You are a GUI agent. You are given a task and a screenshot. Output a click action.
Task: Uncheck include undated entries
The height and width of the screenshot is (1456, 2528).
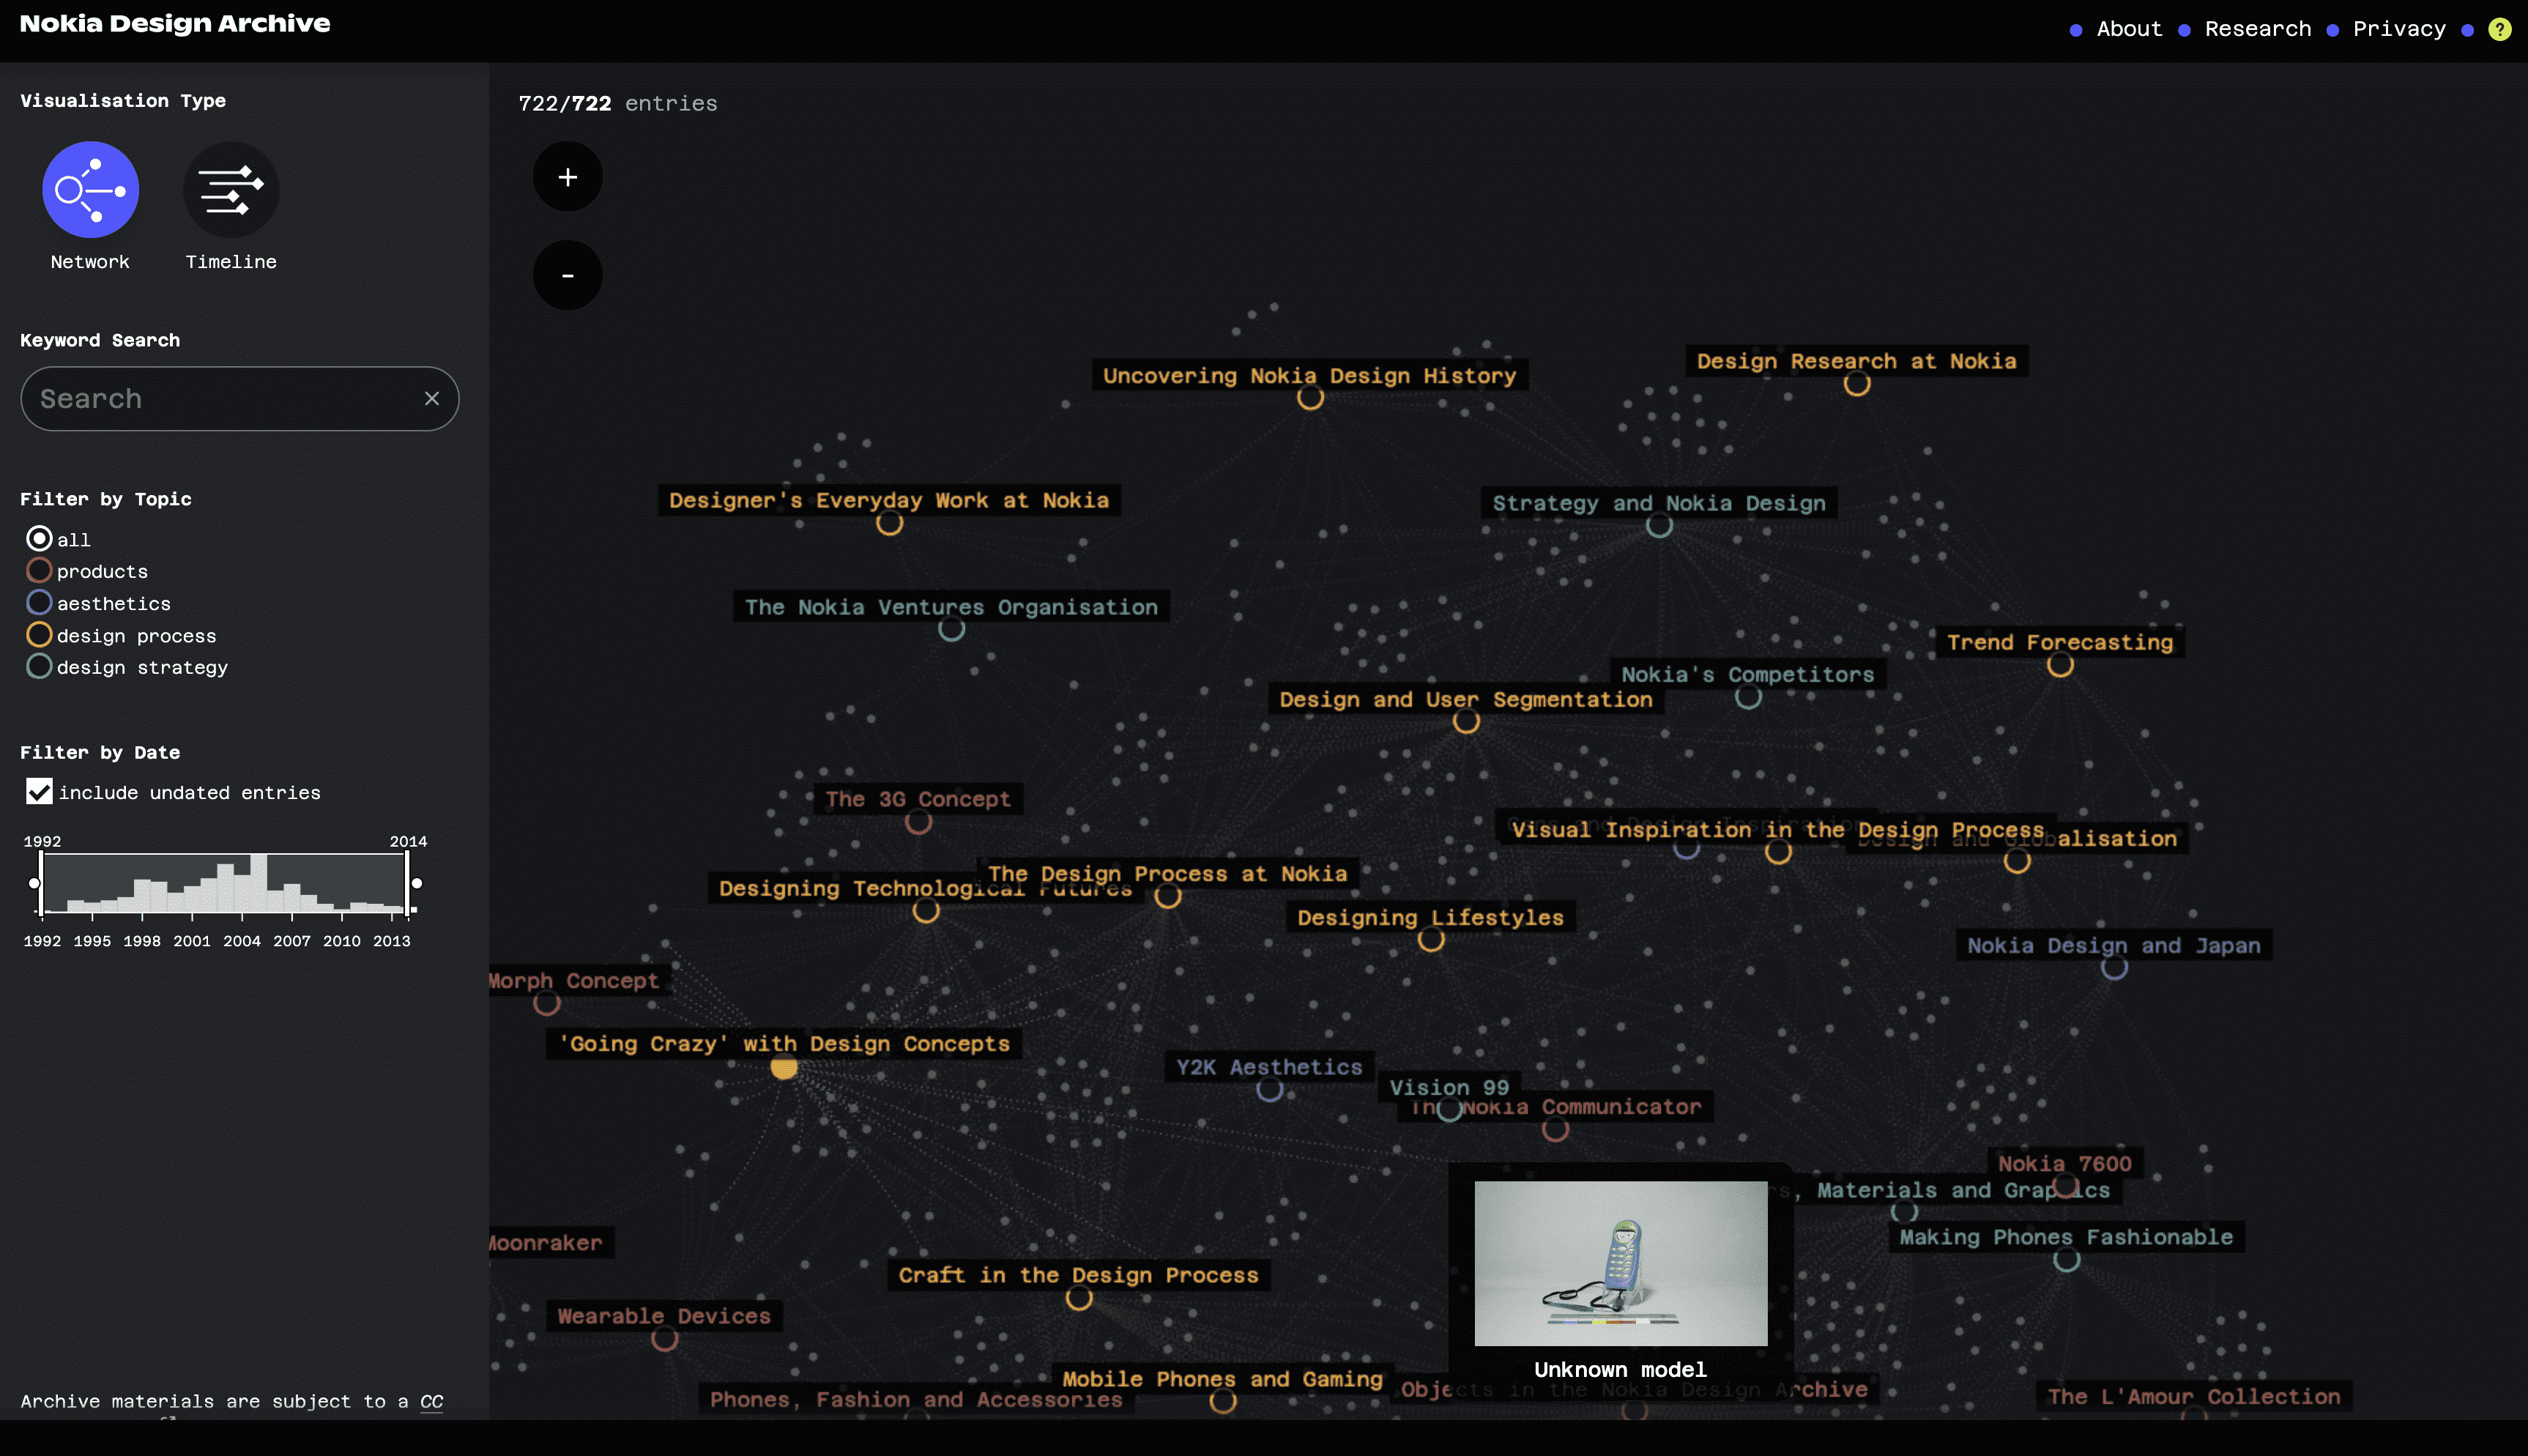[x=39, y=792]
